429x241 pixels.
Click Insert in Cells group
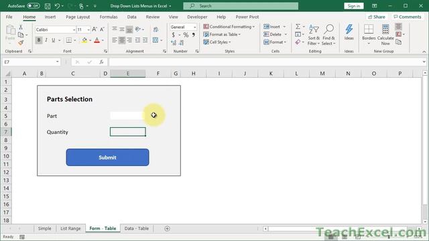pyautogui.click(x=272, y=27)
